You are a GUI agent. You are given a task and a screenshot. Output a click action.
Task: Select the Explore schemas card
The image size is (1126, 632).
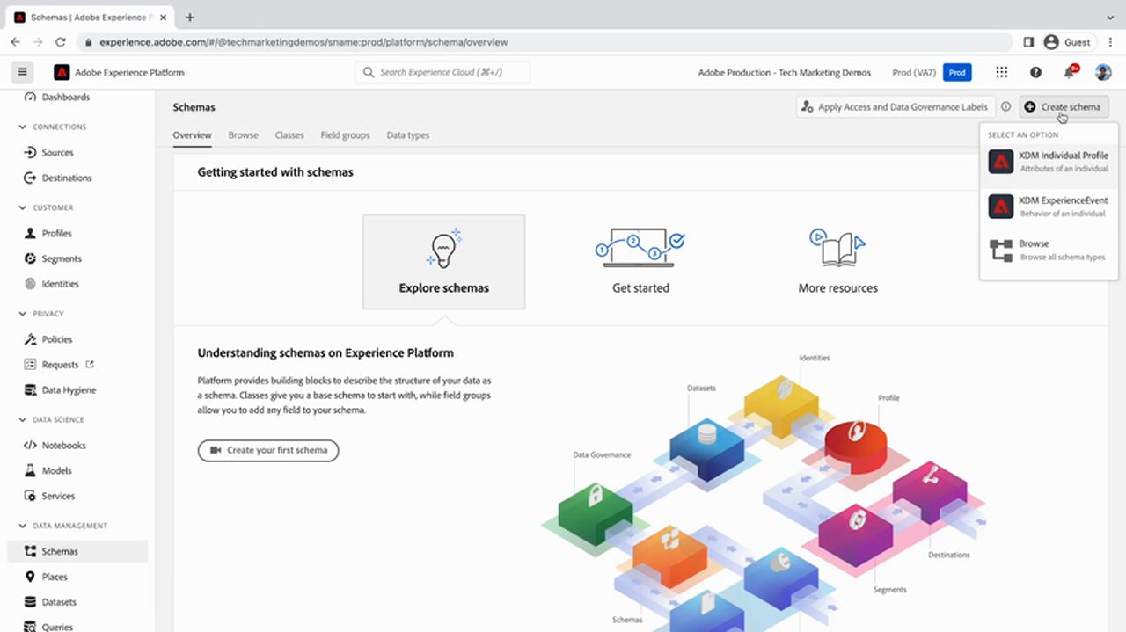coord(444,262)
